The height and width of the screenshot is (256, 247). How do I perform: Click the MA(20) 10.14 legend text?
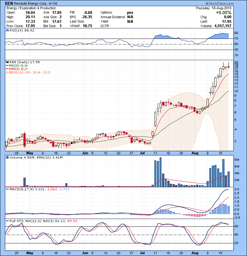pos(18,66)
